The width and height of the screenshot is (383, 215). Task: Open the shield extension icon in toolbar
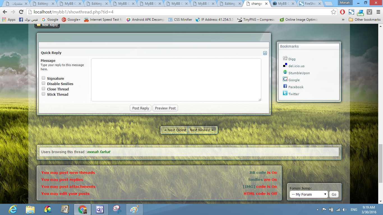(369, 12)
